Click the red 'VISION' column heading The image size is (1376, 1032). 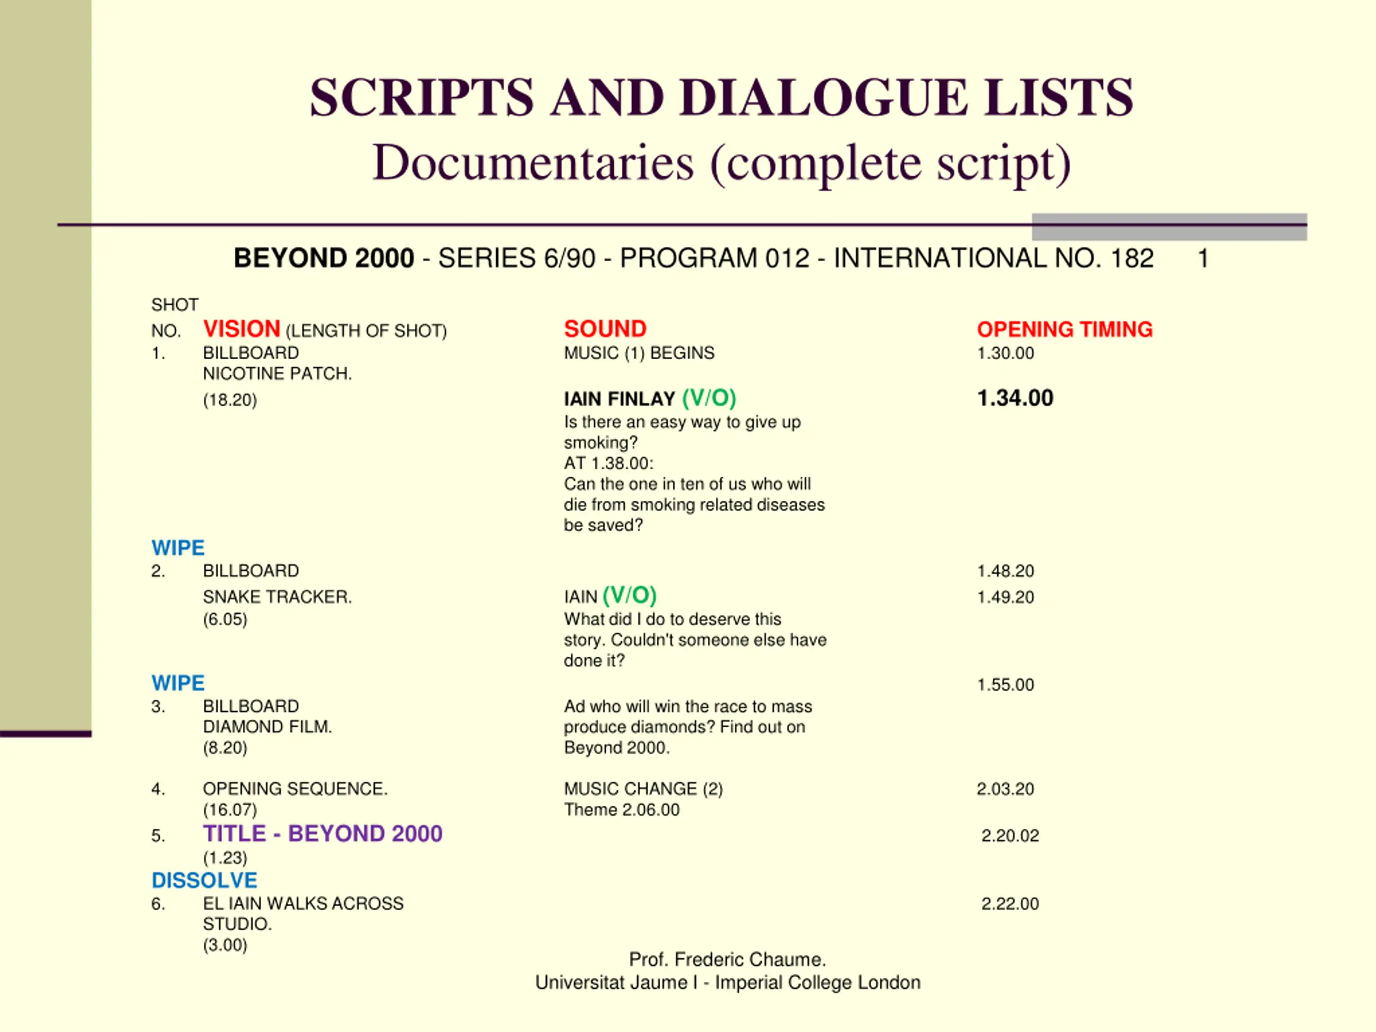[241, 329]
